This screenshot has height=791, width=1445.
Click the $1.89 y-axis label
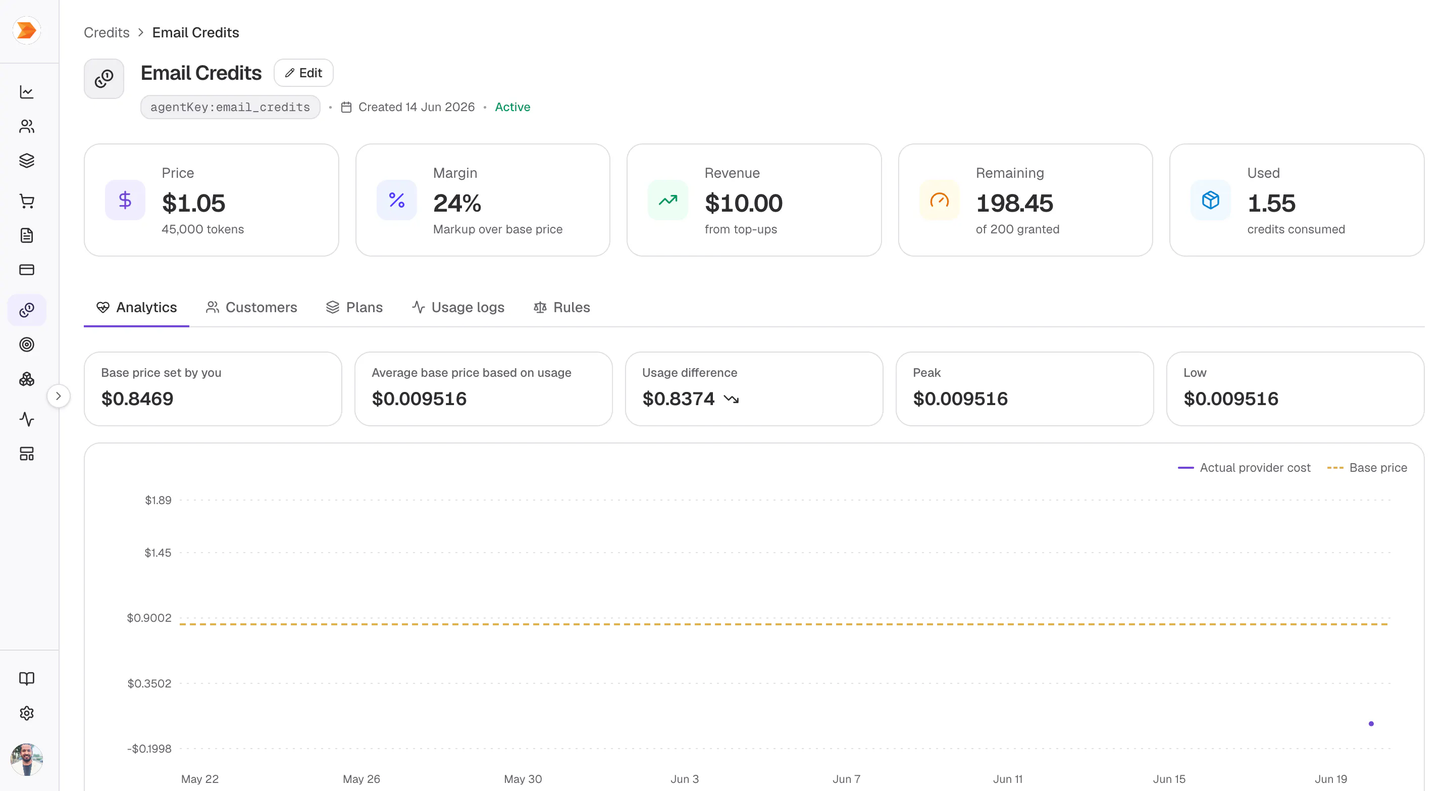(158, 501)
